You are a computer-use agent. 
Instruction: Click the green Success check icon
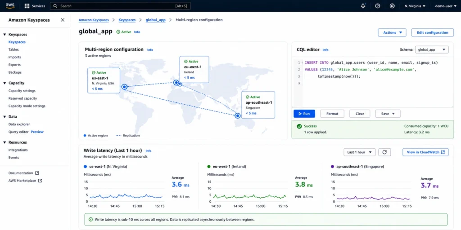(299, 126)
